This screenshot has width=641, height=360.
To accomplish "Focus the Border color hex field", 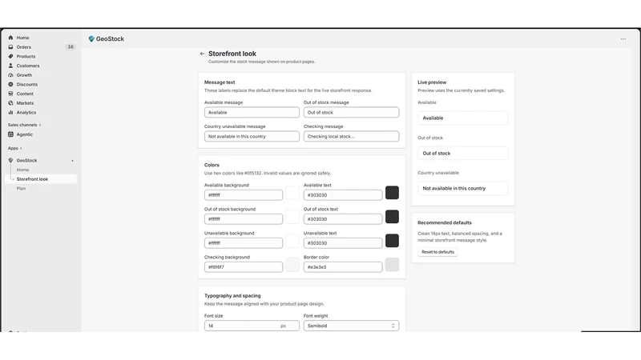I will pos(343,267).
